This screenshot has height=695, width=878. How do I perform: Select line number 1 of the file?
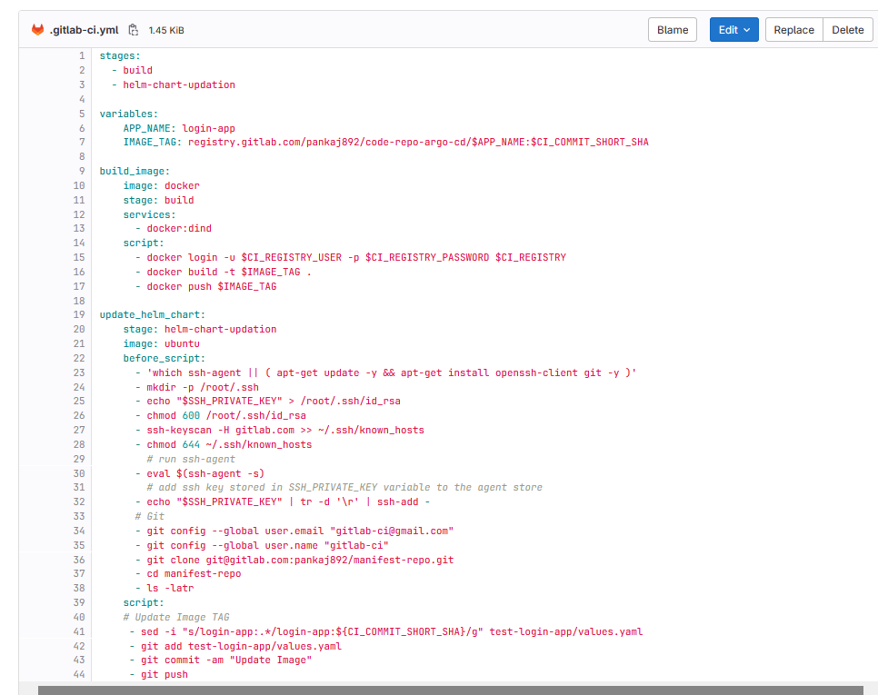(x=81, y=55)
